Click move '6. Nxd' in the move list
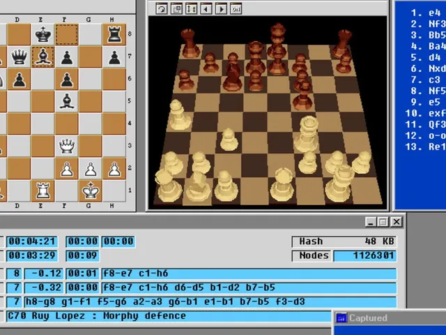The height and width of the screenshot is (335, 446). tap(428, 68)
